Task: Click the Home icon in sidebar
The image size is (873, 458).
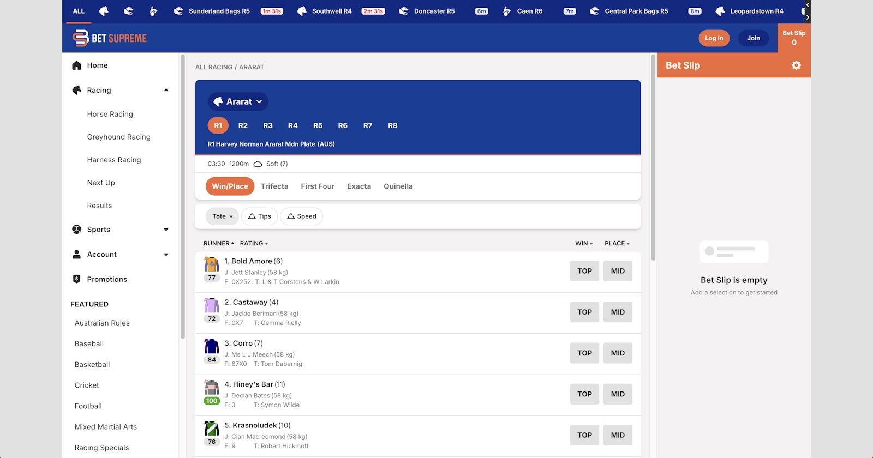Action: coord(77,65)
